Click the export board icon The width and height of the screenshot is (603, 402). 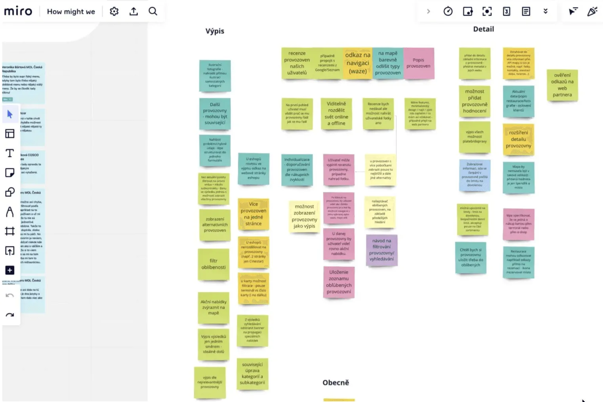[134, 11]
